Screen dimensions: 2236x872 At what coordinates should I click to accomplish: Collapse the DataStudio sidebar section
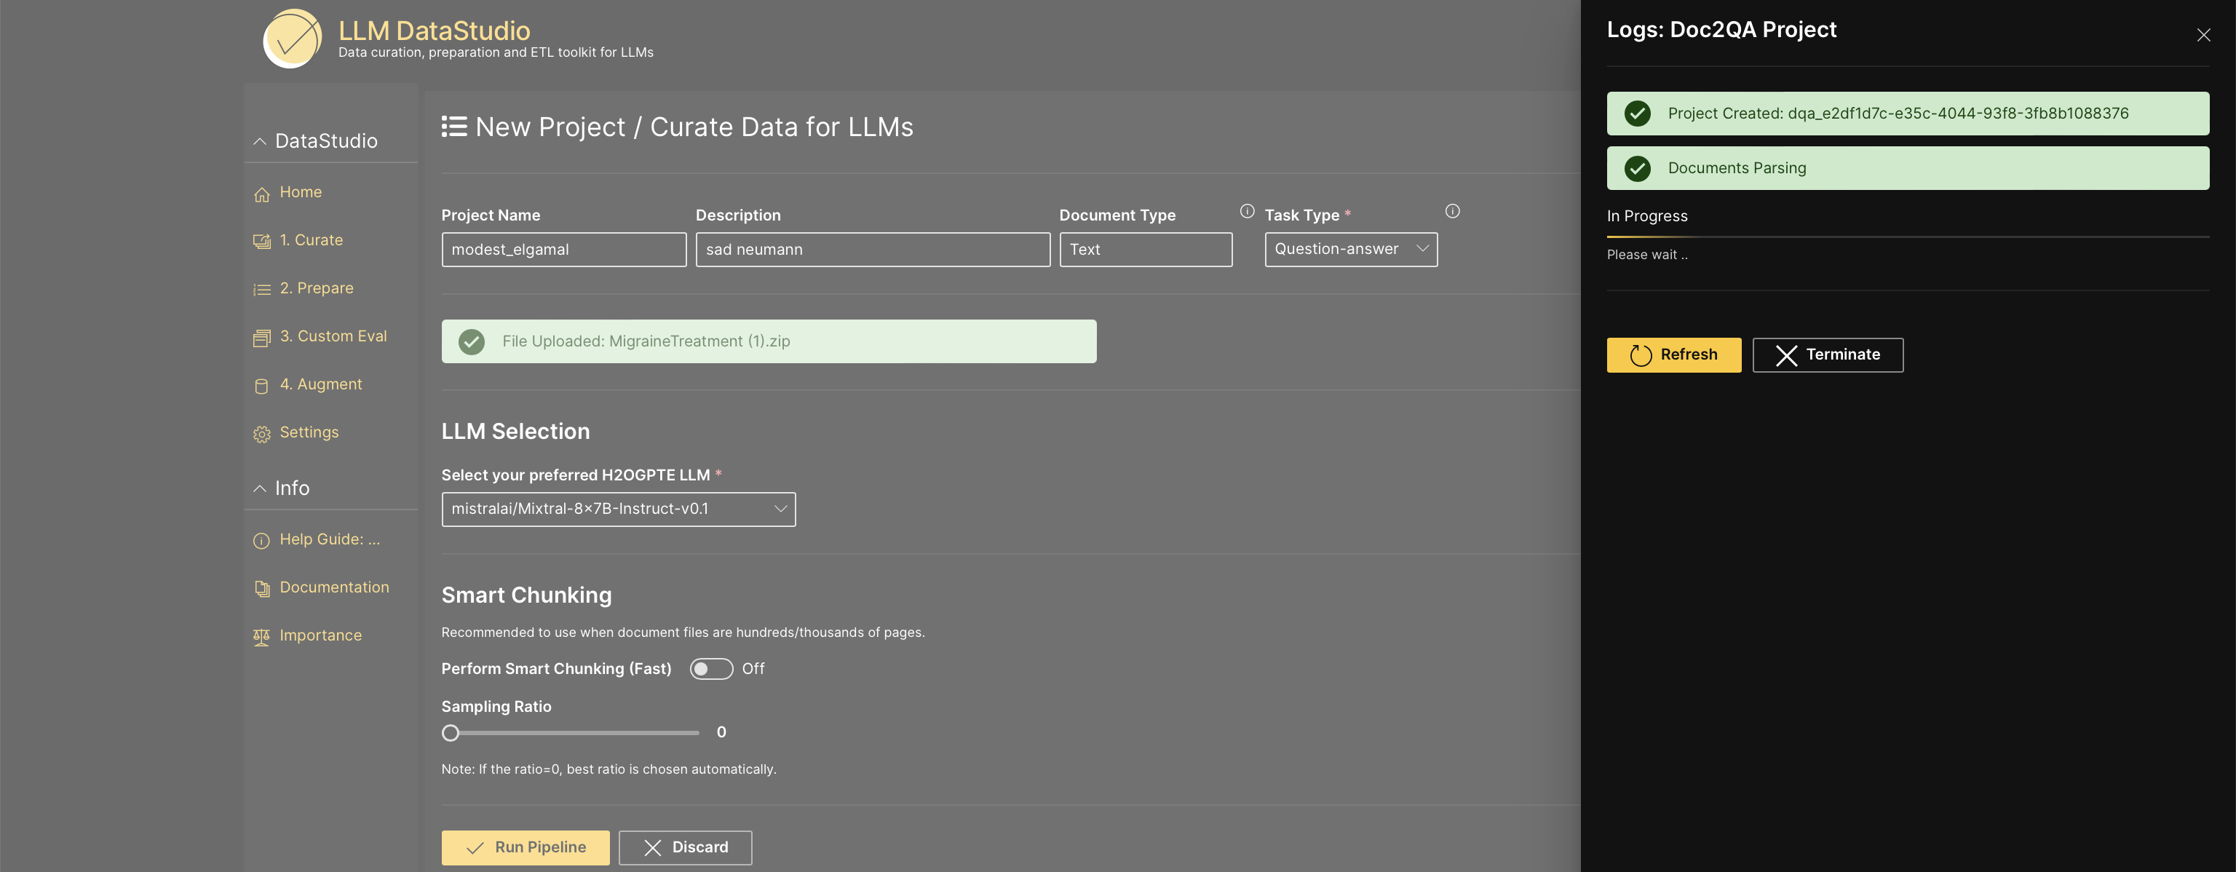[x=260, y=141]
